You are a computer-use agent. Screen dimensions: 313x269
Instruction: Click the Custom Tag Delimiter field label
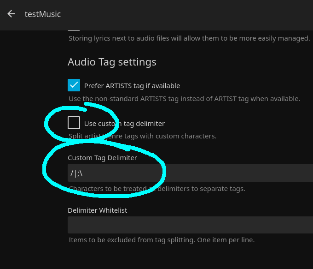102,158
